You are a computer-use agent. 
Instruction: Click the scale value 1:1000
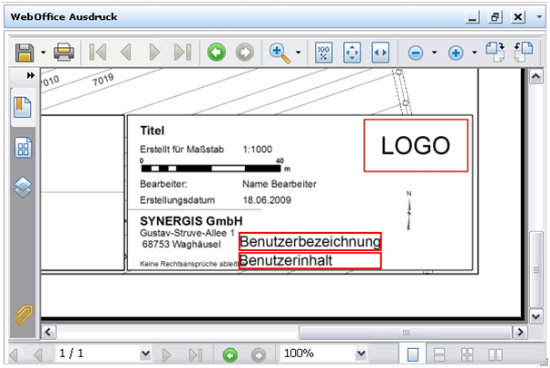tap(258, 150)
